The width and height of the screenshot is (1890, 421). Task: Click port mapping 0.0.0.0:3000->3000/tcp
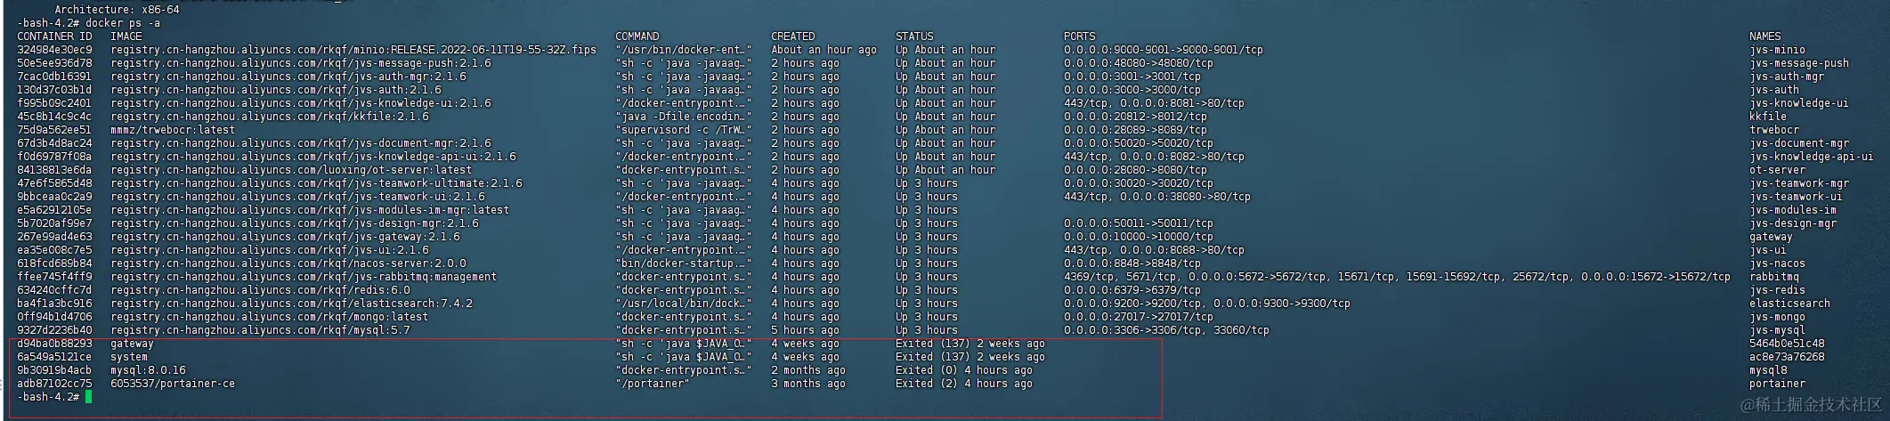[1132, 90]
